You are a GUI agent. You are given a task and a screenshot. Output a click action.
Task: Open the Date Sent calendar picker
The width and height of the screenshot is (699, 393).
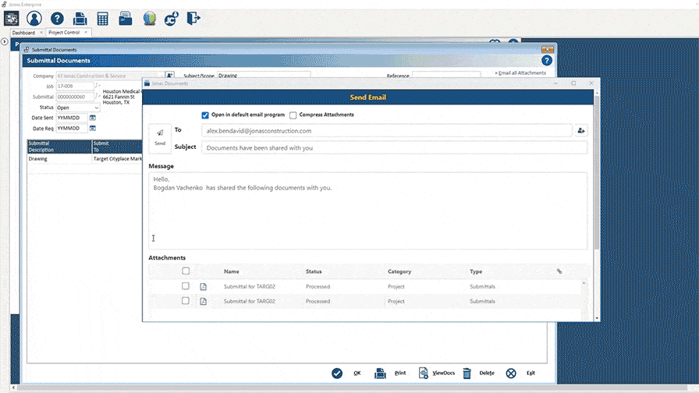[93, 118]
